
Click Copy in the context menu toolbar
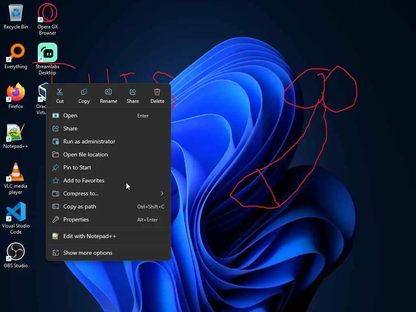(x=84, y=96)
